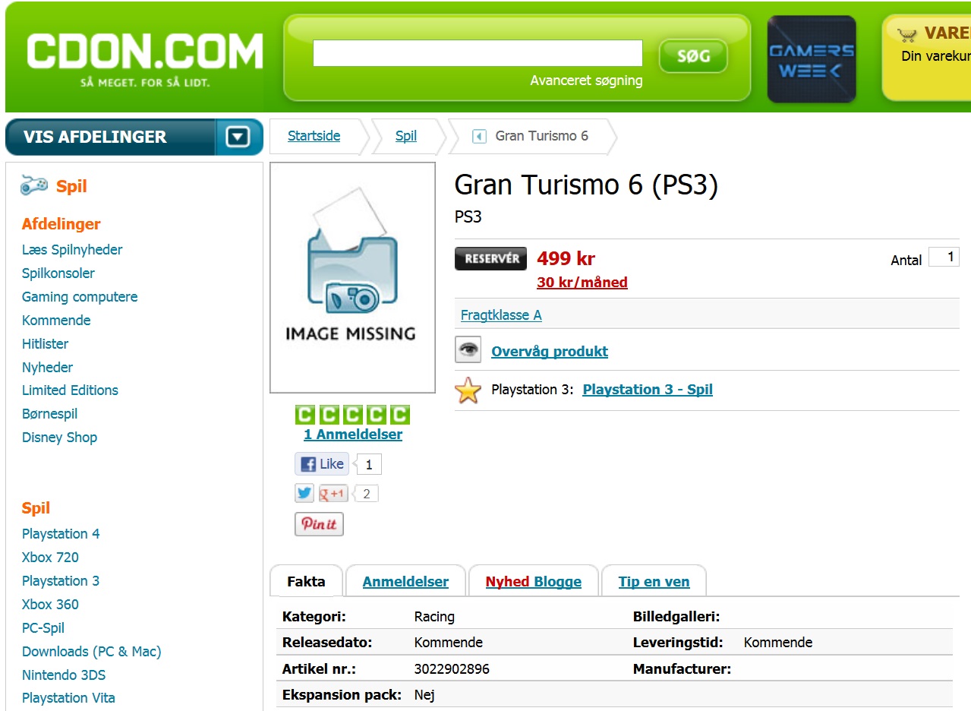The image size is (971, 711).
Task: Click the Gran Turismo 6 (PS3) title
Action: click(x=586, y=185)
